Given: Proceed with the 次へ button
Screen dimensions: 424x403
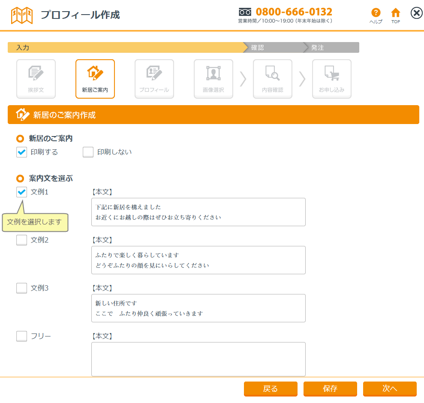Looking at the screenshot, I should tap(389, 389).
